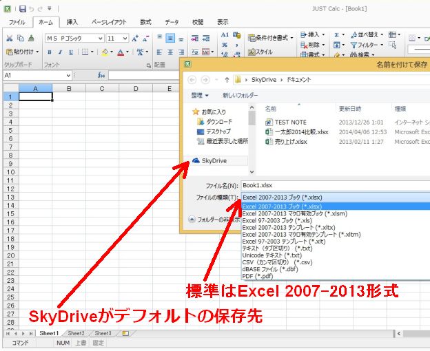Toggle Italic formatting
The width and height of the screenshot is (430, 351).
[x=60, y=52]
